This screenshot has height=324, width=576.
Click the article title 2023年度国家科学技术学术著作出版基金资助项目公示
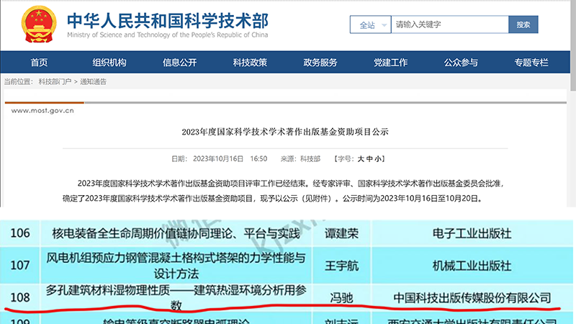tap(285, 132)
